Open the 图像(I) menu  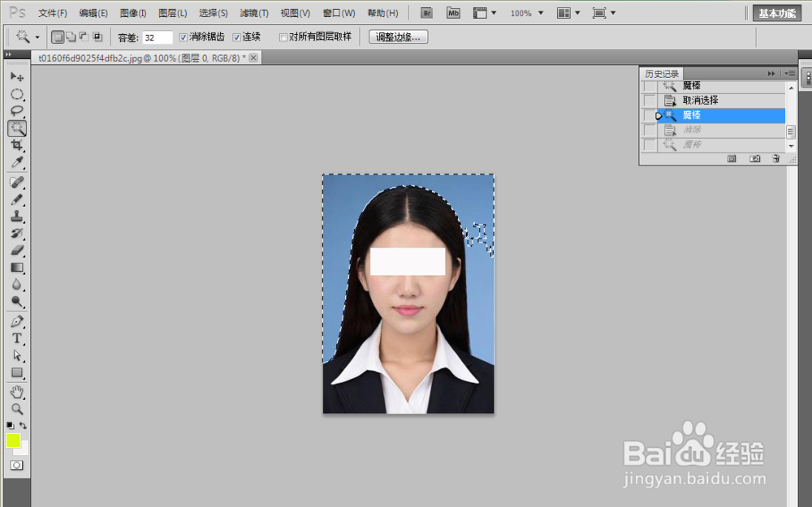[x=133, y=14]
